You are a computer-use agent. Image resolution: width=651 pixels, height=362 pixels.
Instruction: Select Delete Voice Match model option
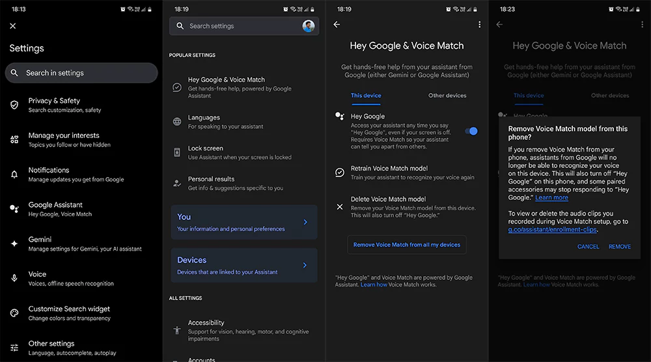tap(407, 207)
